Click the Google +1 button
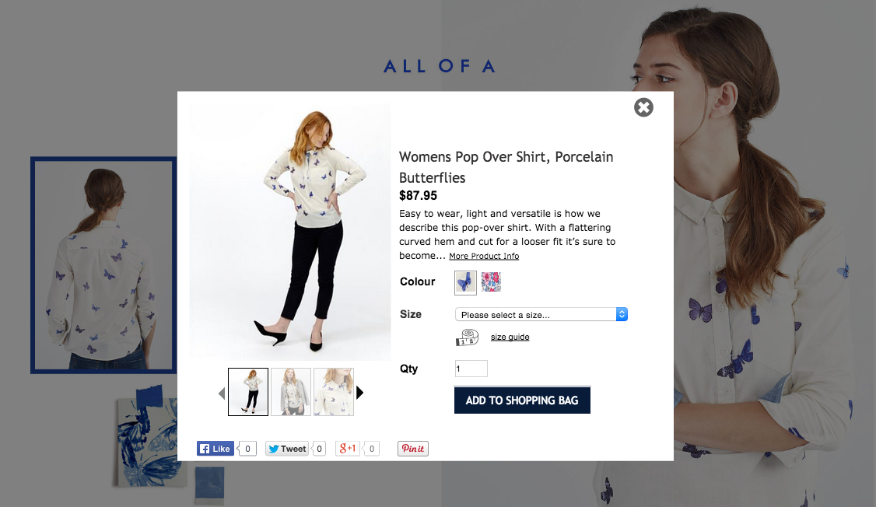The width and height of the screenshot is (876, 507). [347, 449]
